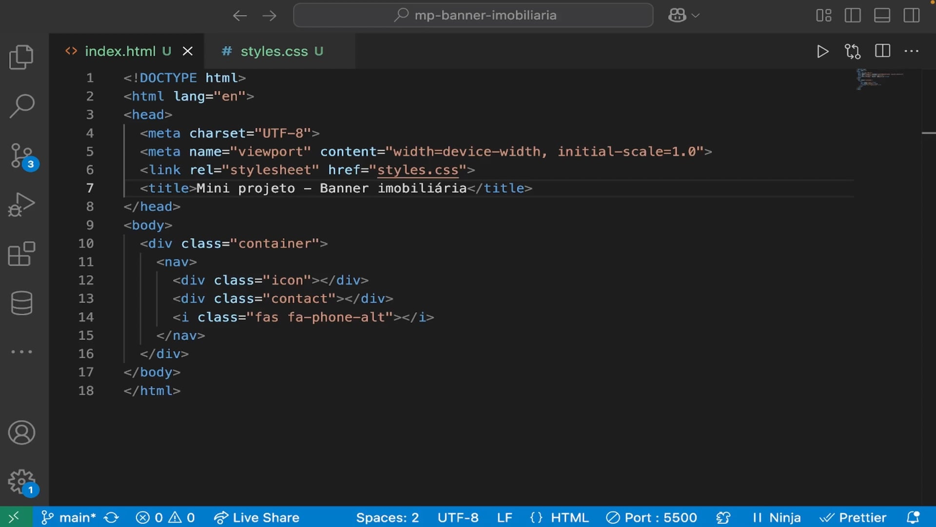This screenshot has height=527, width=936.
Task: Open Run and Debug view
Action: point(21,204)
